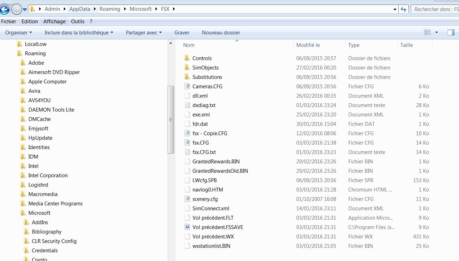
Task: Select Roaming in the folder tree
Action: (35, 53)
